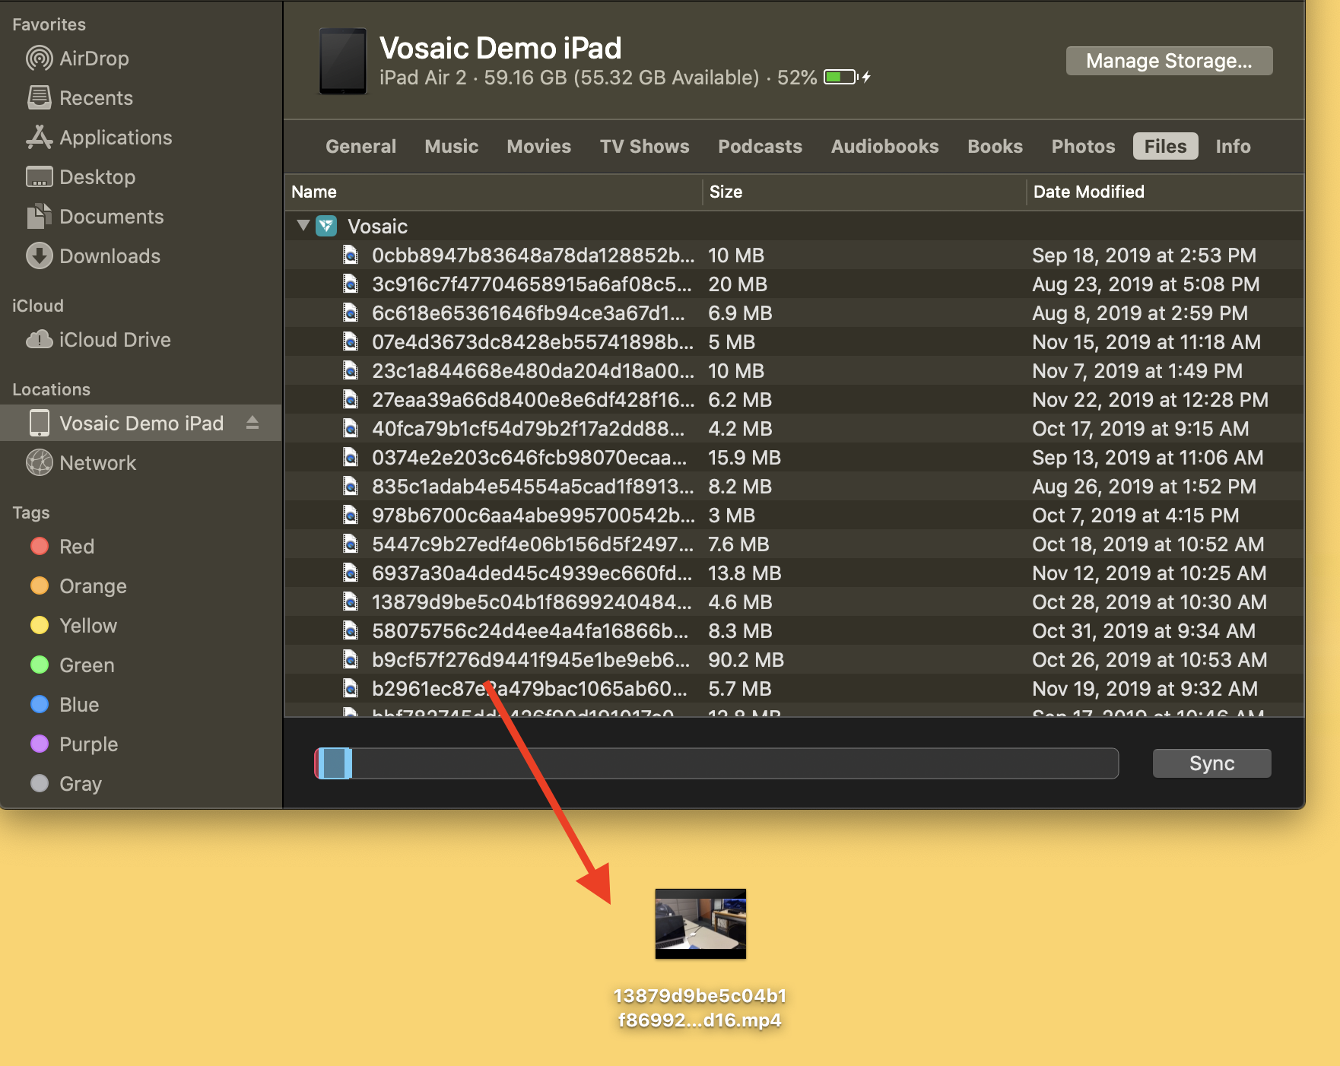
Task: Select the Documents sidebar icon
Action: [39, 217]
